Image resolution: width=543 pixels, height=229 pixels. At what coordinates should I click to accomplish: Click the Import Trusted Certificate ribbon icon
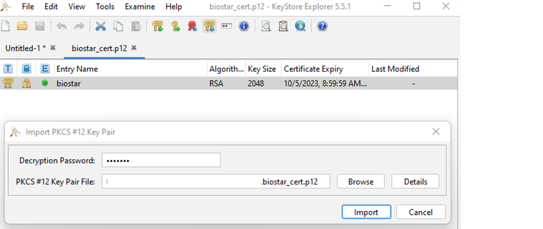[192, 26]
